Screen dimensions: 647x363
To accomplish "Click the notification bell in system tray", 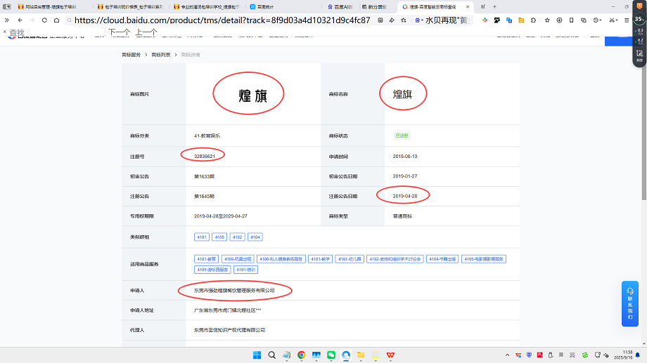I will [640, 355].
